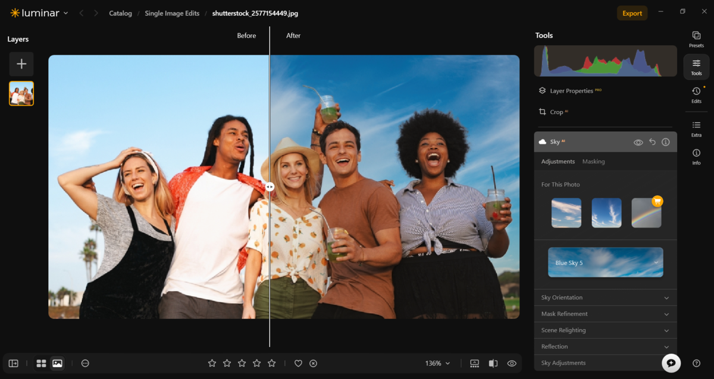714x379 pixels.
Task: Expand the Mask Refinement section
Action: pos(605,314)
